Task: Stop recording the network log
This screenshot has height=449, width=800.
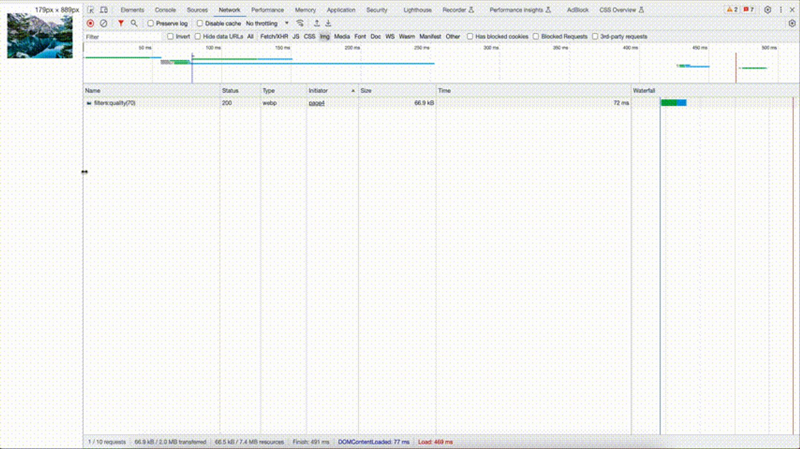Action: point(90,24)
